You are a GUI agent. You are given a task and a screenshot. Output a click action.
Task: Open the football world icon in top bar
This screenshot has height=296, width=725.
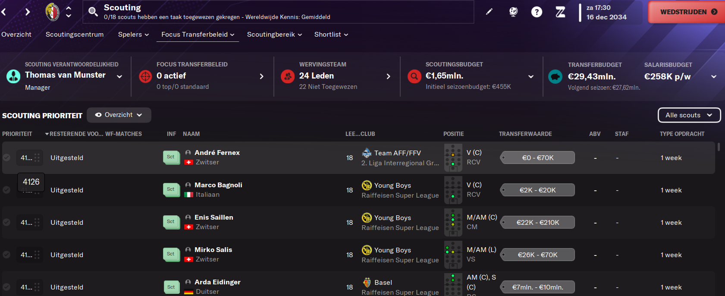pyautogui.click(x=513, y=12)
